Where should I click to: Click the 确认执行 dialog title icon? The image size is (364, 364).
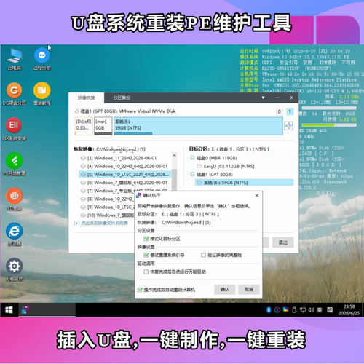(138, 195)
